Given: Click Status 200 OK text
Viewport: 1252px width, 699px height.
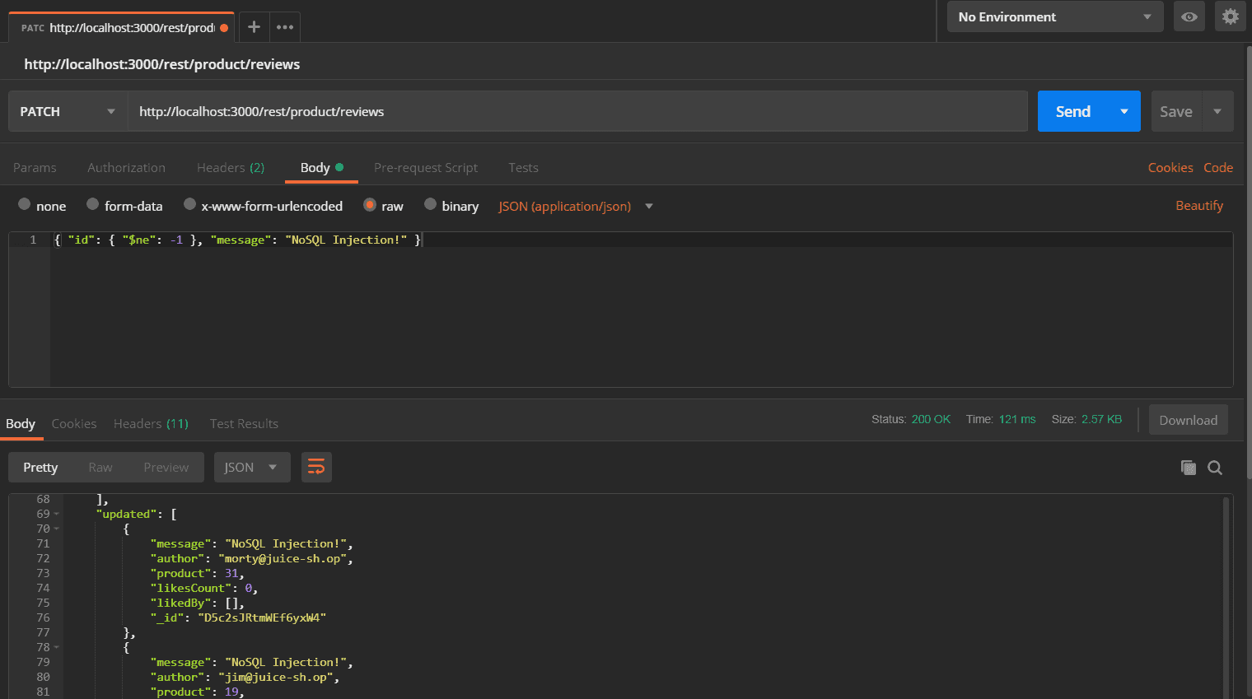Looking at the screenshot, I should tap(911, 419).
